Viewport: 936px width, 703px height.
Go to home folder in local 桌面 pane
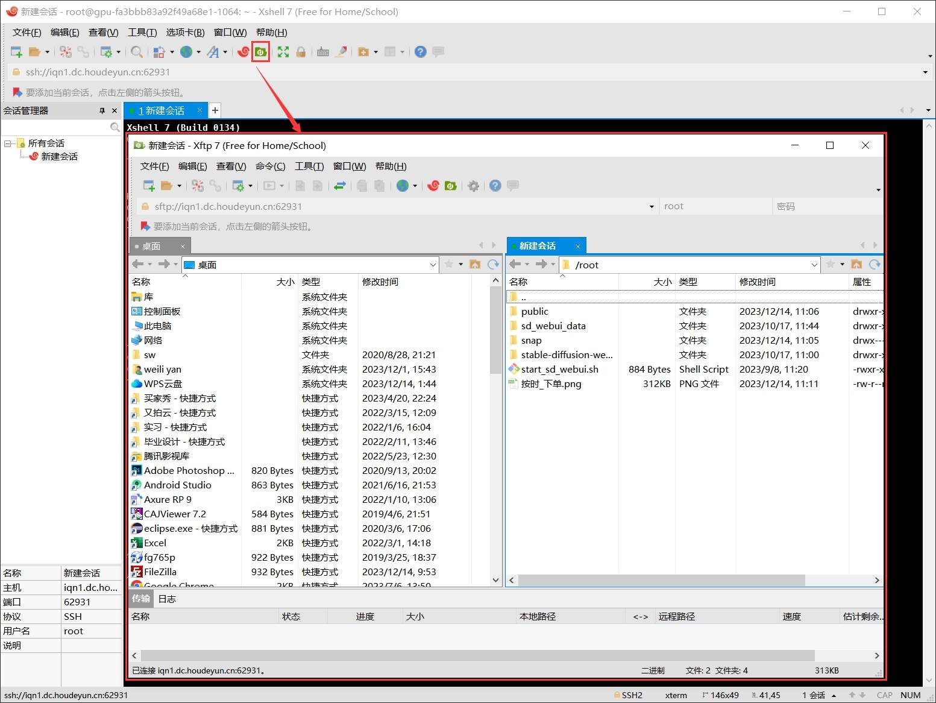(x=475, y=265)
